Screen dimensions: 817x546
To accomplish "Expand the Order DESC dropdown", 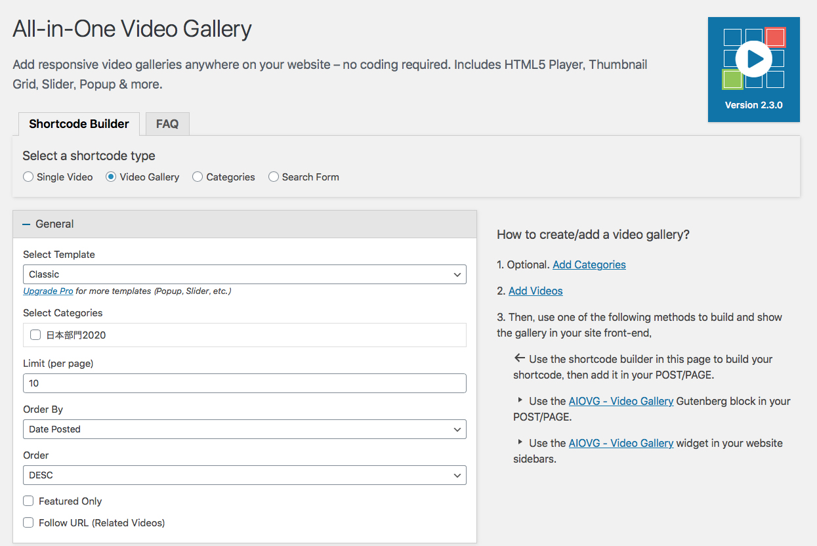I will 244,475.
